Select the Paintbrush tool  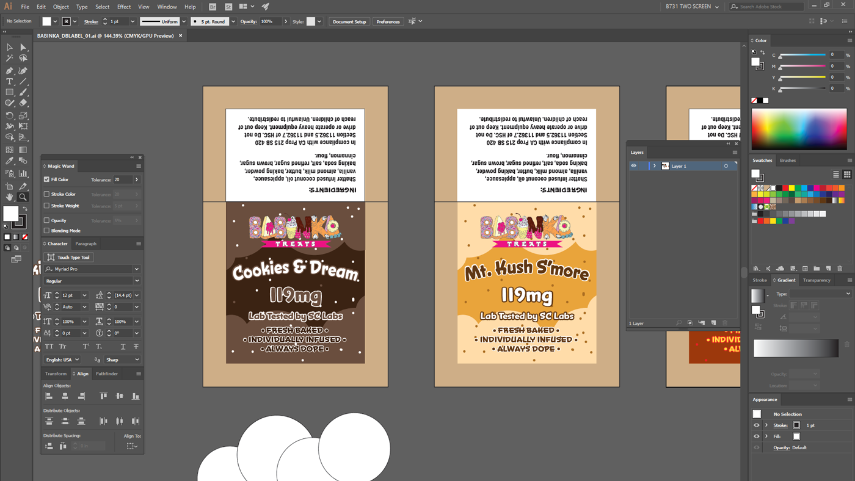pyautogui.click(x=23, y=92)
